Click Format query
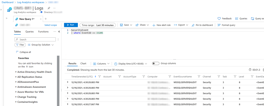 coord(226,25)
